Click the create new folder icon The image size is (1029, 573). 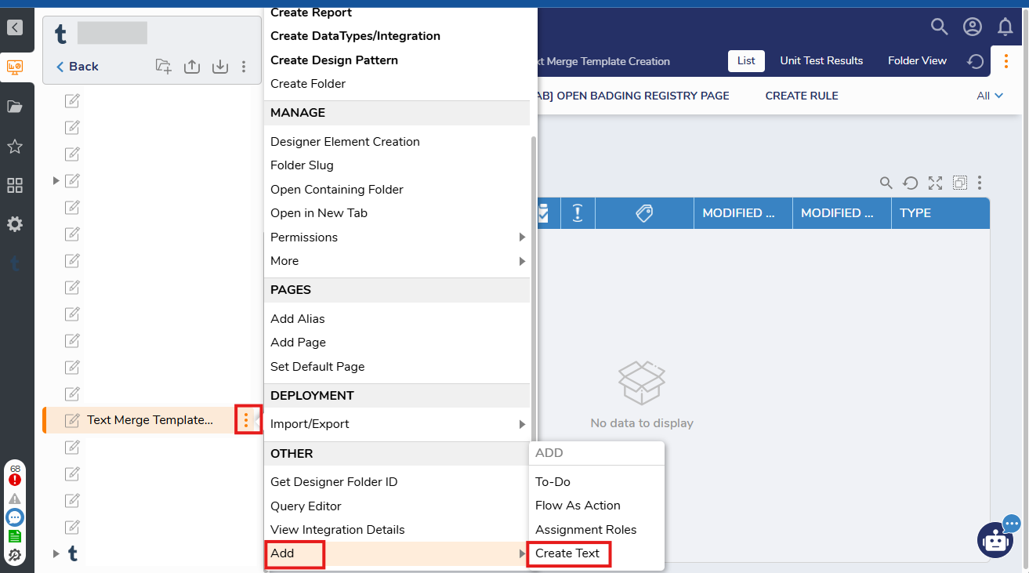(x=163, y=67)
